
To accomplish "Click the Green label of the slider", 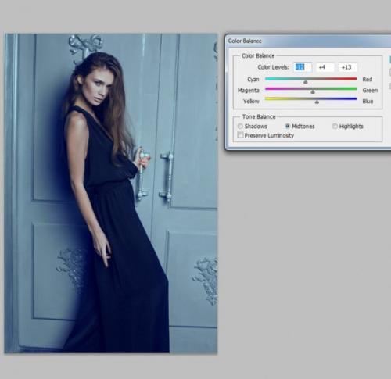I will tap(370, 90).
